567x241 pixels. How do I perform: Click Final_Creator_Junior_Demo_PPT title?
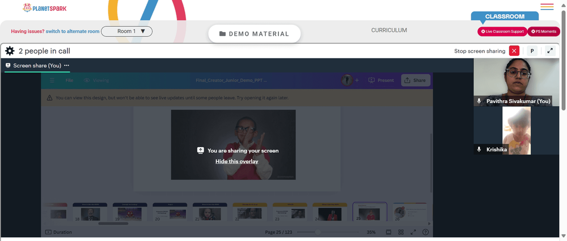(231, 80)
